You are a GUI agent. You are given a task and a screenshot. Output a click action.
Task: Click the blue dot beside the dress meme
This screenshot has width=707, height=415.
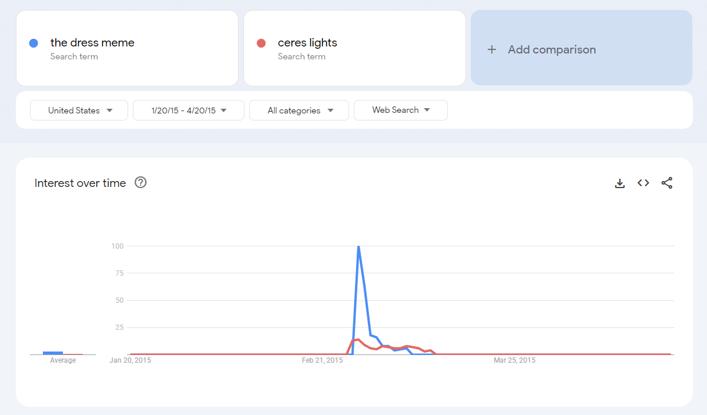33,43
